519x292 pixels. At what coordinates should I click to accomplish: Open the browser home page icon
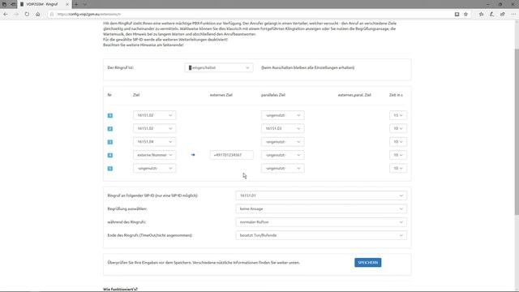click(38, 15)
